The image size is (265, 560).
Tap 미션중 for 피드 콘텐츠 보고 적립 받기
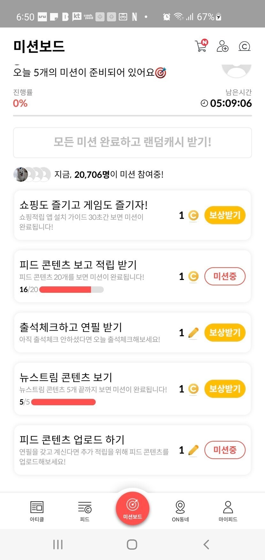coord(225,276)
